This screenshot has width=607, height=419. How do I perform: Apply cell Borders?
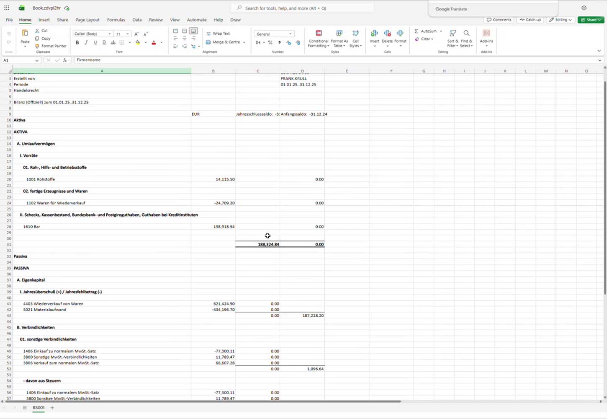click(122, 42)
